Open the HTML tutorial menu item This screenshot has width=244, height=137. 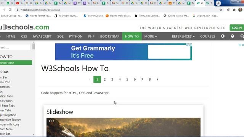click(11, 37)
